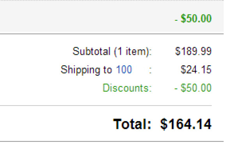The image size is (234, 145).
Task: Click the word "Shipping" in the summary
Action: (x=80, y=70)
